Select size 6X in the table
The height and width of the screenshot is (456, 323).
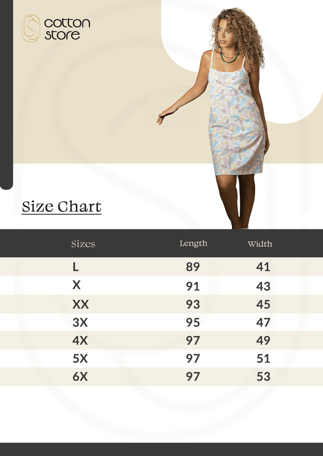click(x=80, y=377)
